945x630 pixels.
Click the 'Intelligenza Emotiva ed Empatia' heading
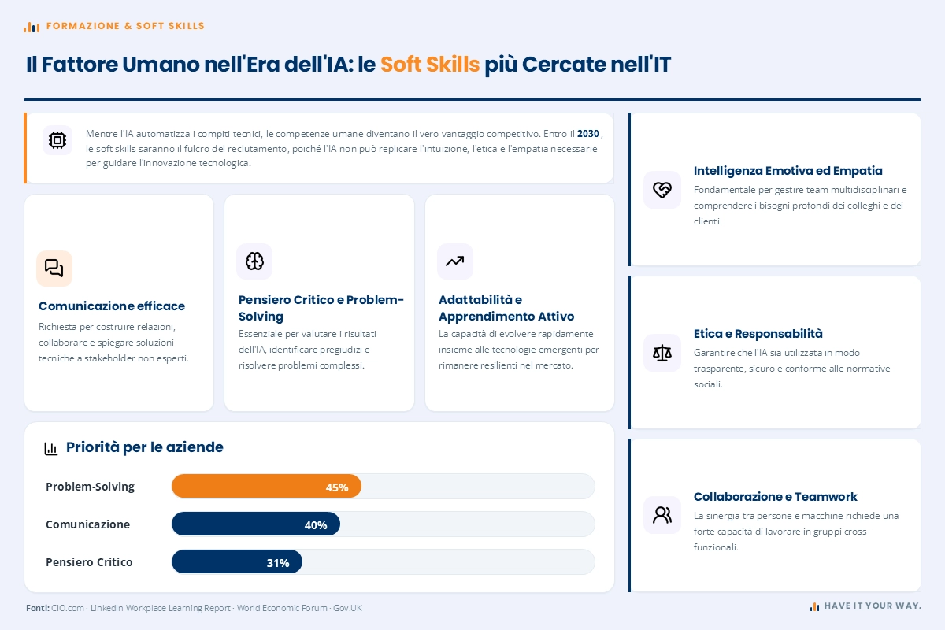click(788, 171)
